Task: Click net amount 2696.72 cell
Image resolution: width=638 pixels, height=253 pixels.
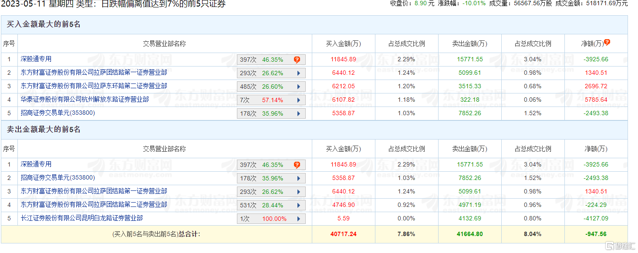Action: (x=596, y=86)
